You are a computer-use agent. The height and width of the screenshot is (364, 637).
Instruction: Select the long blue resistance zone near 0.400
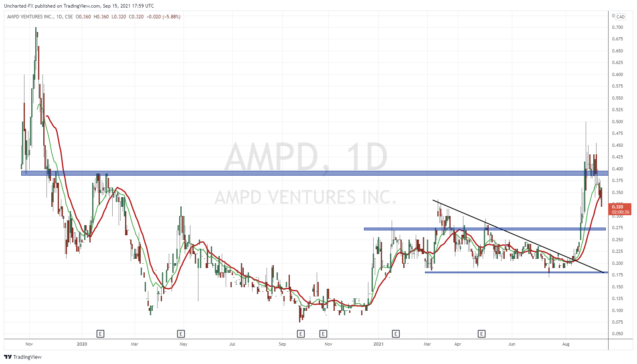pyautogui.click(x=315, y=173)
